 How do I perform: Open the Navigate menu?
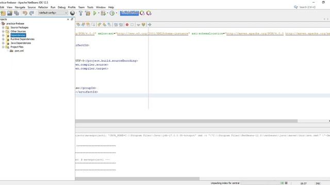pos(20,7)
